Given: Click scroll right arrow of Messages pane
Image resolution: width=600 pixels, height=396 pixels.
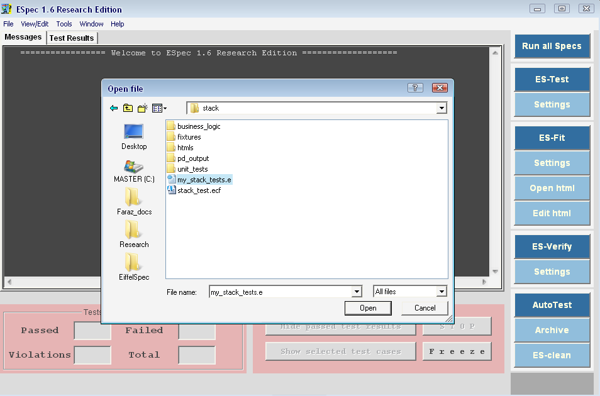Looking at the screenshot, I should click(x=484, y=282).
